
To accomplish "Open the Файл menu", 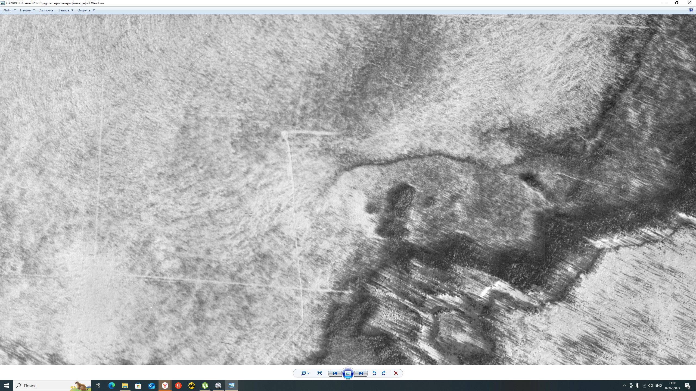I will click(7, 10).
